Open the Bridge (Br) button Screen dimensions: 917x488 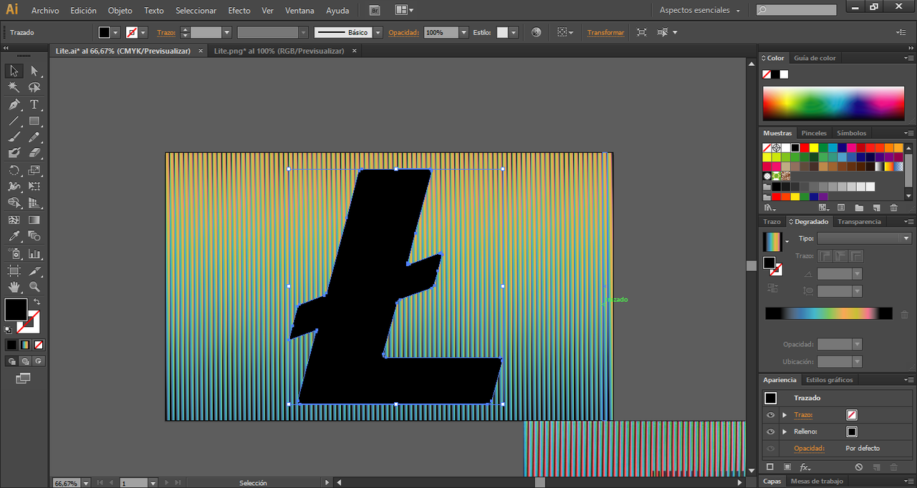pyautogui.click(x=375, y=10)
